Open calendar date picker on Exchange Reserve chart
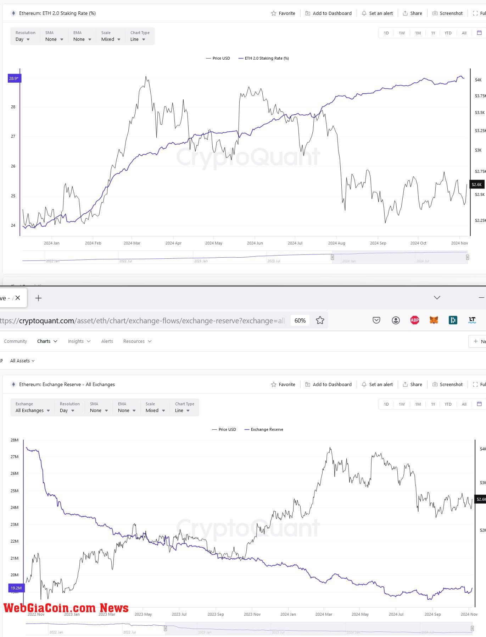 click(x=479, y=404)
